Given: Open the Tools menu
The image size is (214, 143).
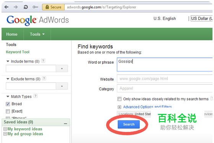Looking at the screenshot, I should (x=37, y=34).
